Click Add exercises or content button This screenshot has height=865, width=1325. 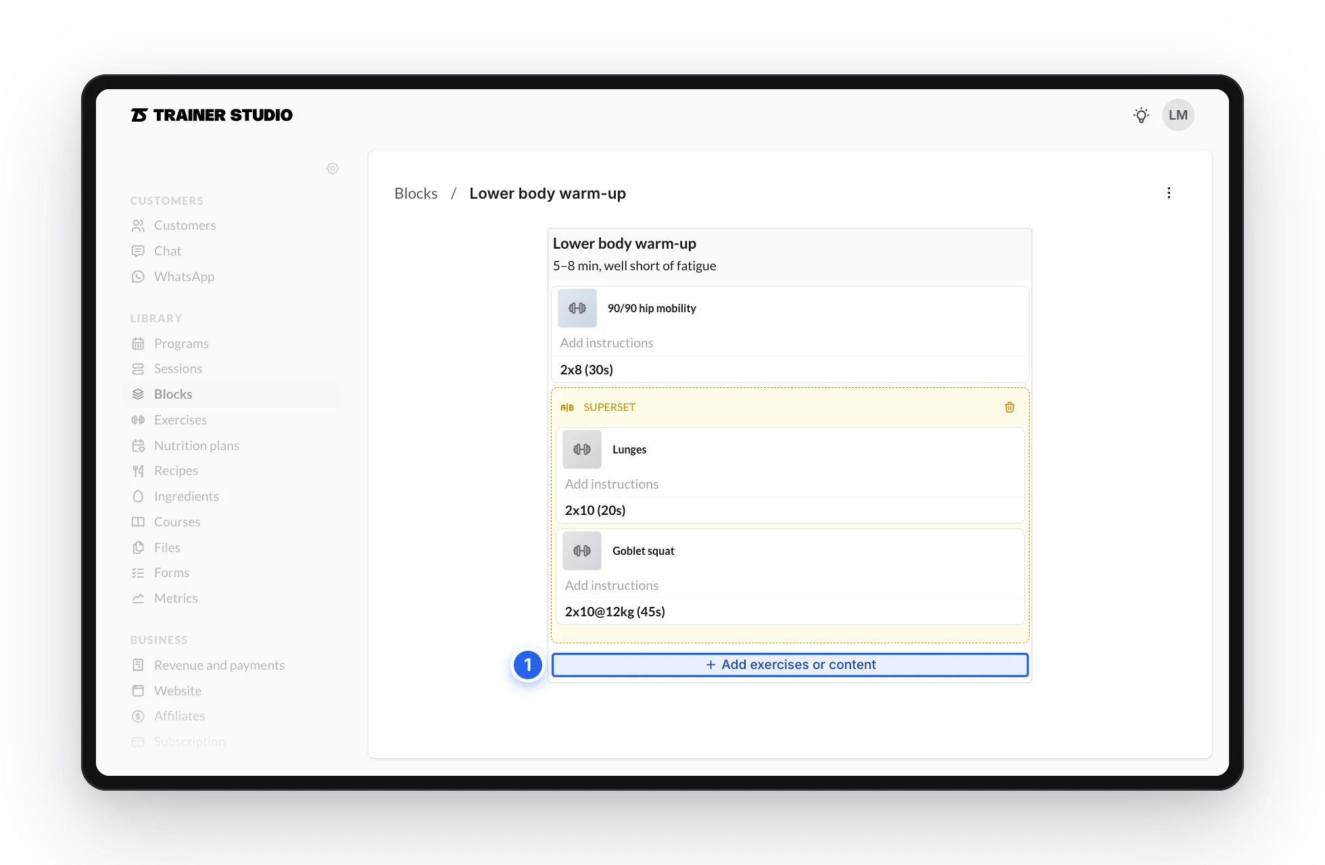click(x=790, y=665)
